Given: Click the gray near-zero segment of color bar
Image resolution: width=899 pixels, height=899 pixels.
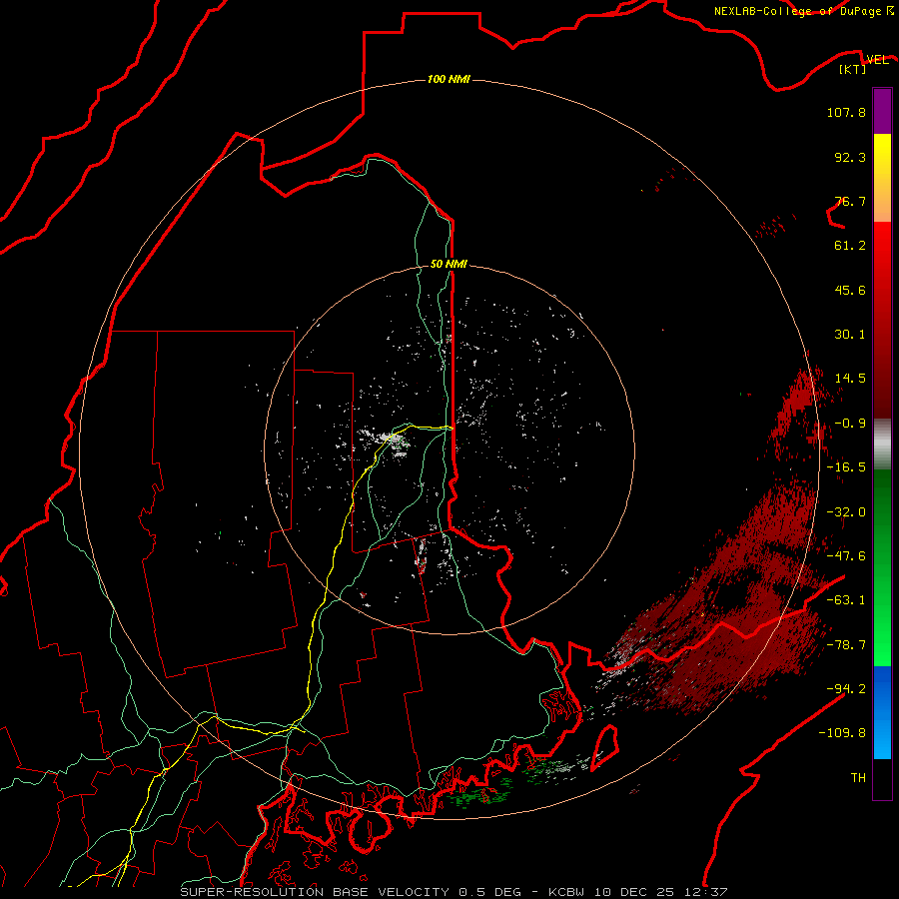Looking at the screenshot, I should tap(882, 443).
